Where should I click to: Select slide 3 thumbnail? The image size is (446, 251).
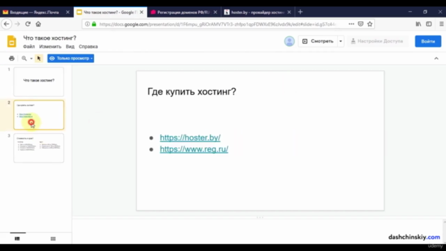coord(39,148)
